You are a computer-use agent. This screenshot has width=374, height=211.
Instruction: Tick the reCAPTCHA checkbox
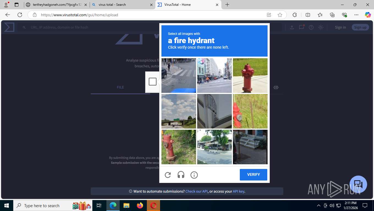153,82
